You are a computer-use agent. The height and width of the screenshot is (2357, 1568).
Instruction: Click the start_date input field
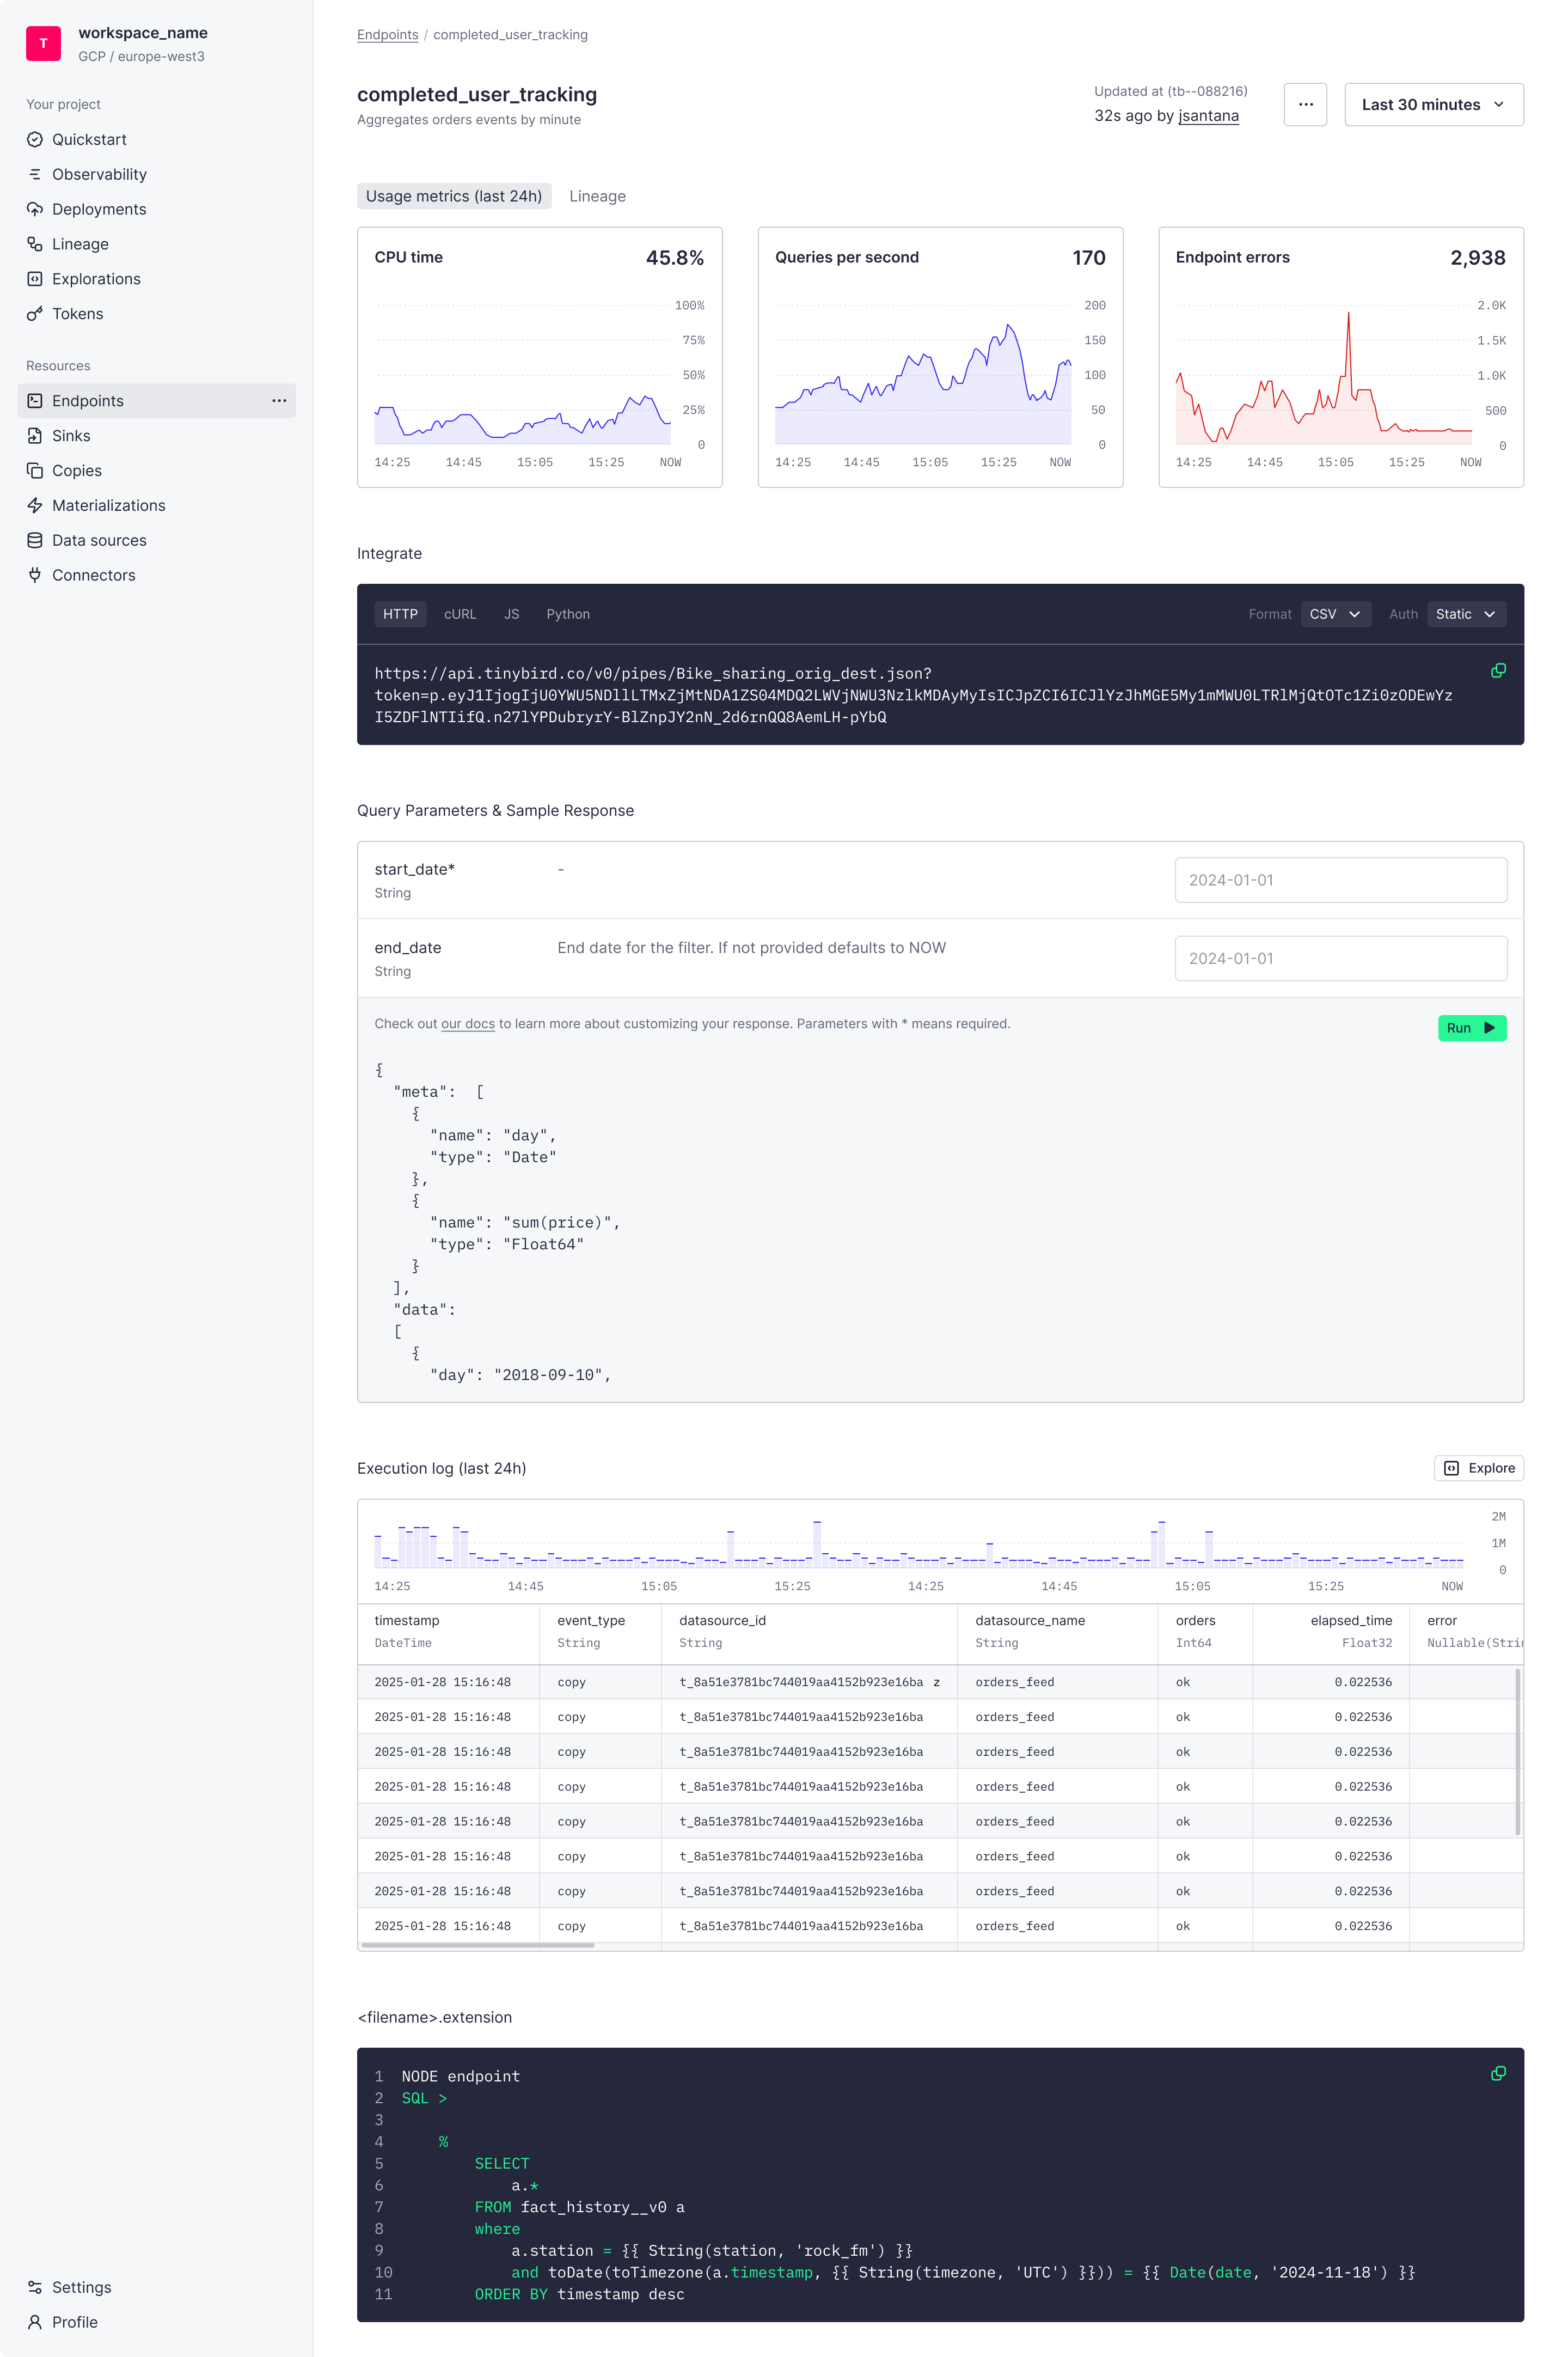click(x=1340, y=880)
